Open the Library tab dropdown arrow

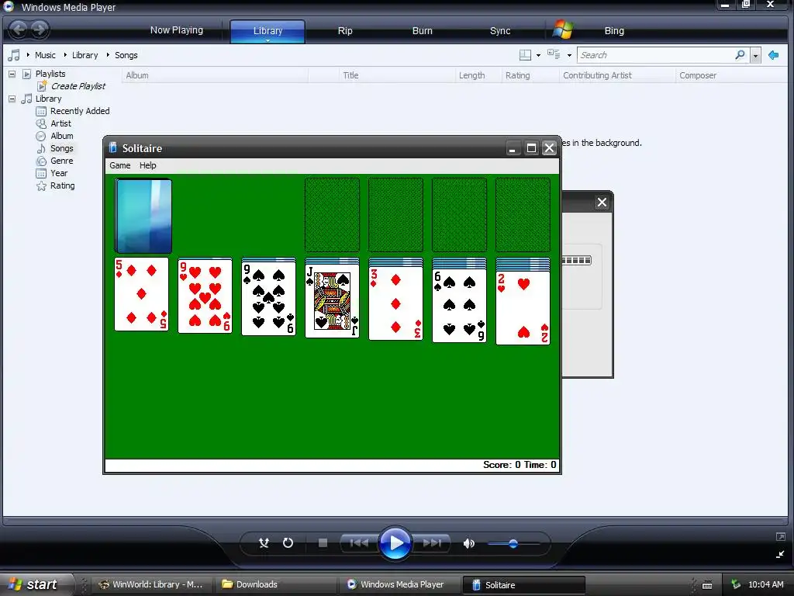pos(268,40)
